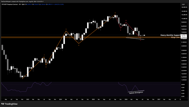Click the 140,000.00 price axis label
This screenshot has height=107, width=189.
[x=184, y=11]
